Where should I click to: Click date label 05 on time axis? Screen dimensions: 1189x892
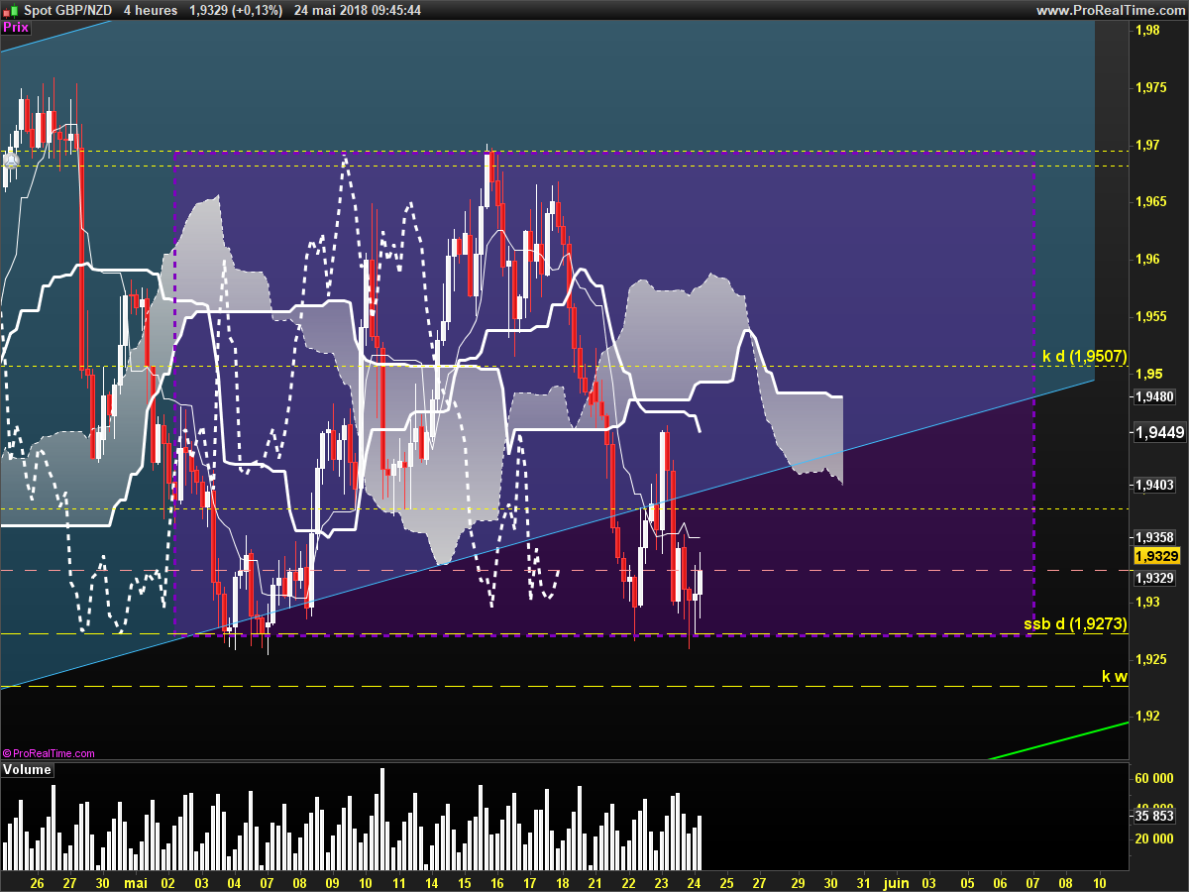pos(966,881)
